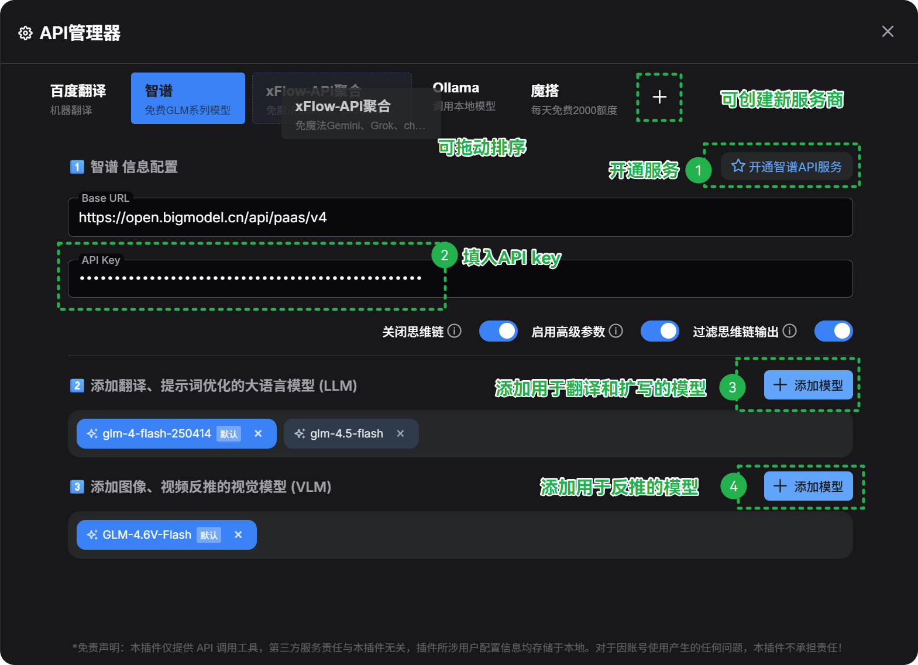Remove the GLM-4.6V-Flash model
The width and height of the screenshot is (918, 665).
tap(238, 535)
